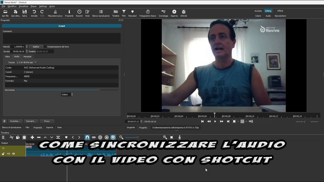Toggle ripple mode in timeline
The width and height of the screenshot is (324, 182).
click(x=100, y=137)
